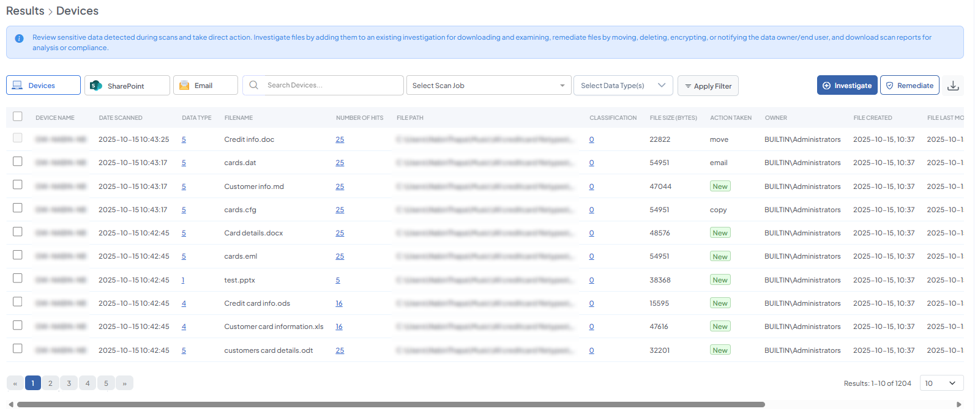Switch to the Email tab
The height and width of the screenshot is (414, 975).
(x=205, y=86)
